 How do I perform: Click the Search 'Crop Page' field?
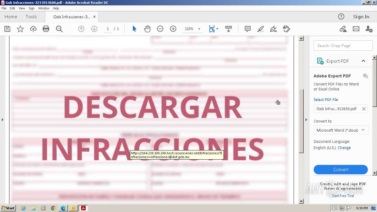(x=343, y=46)
